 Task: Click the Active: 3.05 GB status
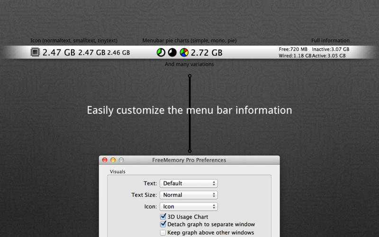[x=328, y=56]
